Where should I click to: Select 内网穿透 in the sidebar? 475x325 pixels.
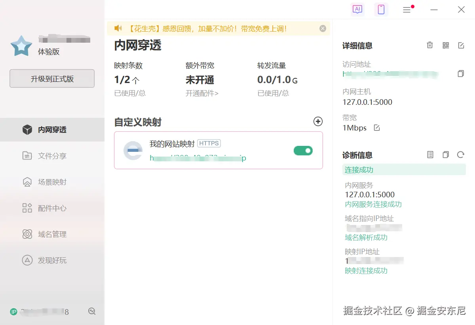[52, 130]
